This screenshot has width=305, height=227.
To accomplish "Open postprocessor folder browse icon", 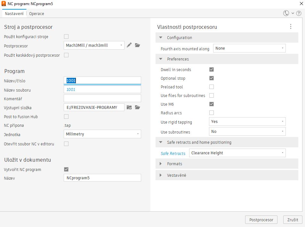I will coord(137,45).
